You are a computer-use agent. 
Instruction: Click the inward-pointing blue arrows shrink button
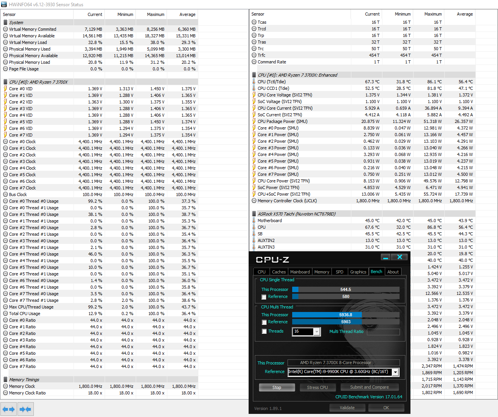coord(25,409)
